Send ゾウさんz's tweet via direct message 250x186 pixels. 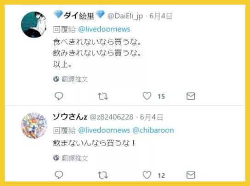click(x=191, y=175)
